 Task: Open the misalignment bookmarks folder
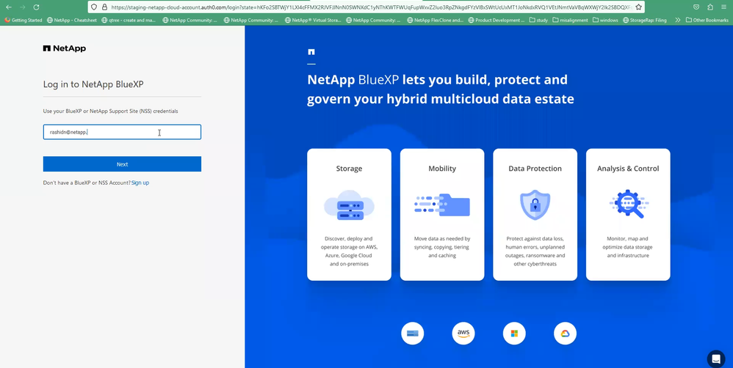[x=570, y=20]
